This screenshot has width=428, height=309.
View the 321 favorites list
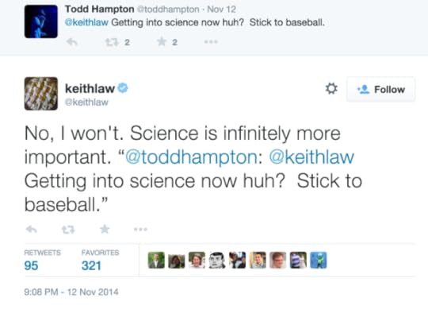pos(100,260)
